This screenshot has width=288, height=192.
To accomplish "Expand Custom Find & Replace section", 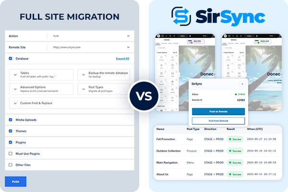I will click(x=70, y=103).
